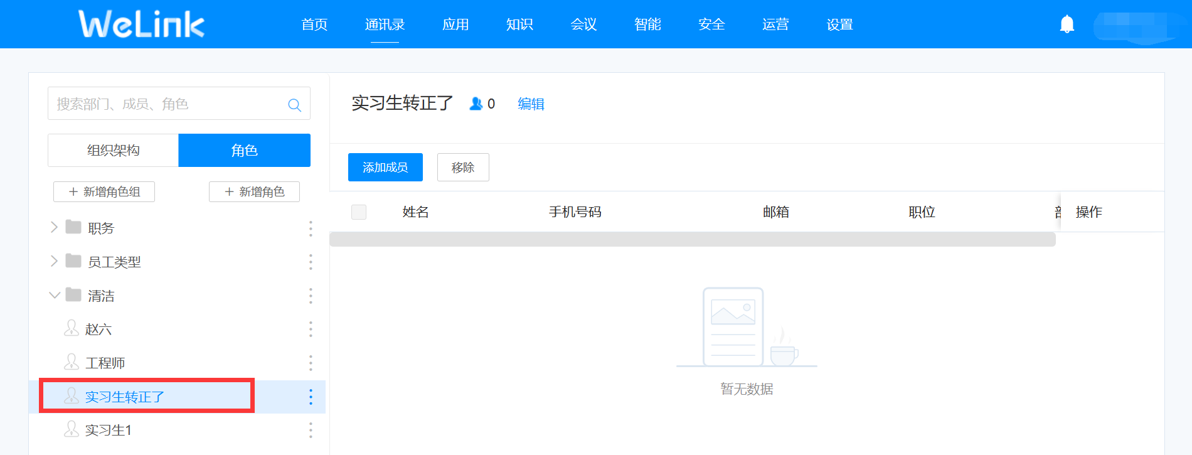Select the 实习生1 role in the list
Viewport: 1192px width, 455px height.
tap(109, 431)
